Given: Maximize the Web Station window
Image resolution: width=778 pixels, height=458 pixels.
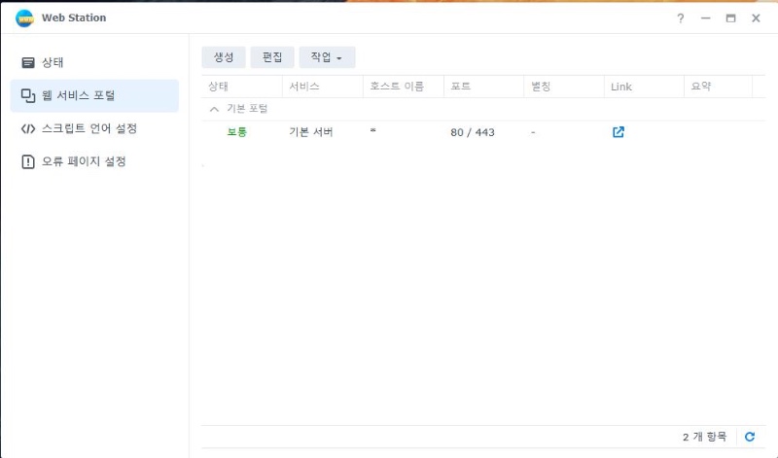Looking at the screenshot, I should pos(730,18).
